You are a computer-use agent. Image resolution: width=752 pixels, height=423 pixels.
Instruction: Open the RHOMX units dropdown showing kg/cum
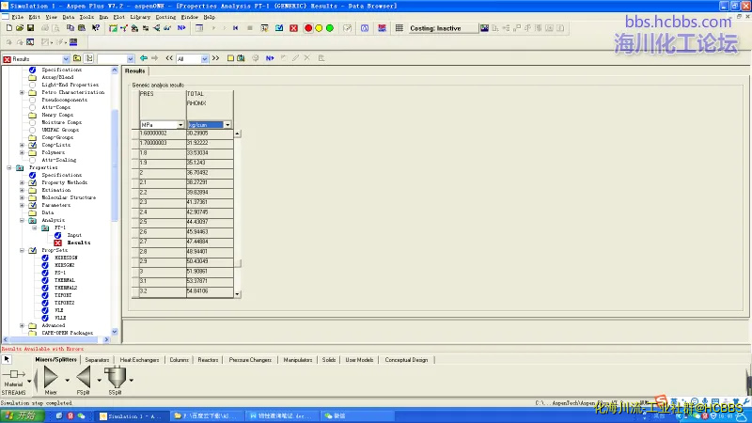click(227, 125)
